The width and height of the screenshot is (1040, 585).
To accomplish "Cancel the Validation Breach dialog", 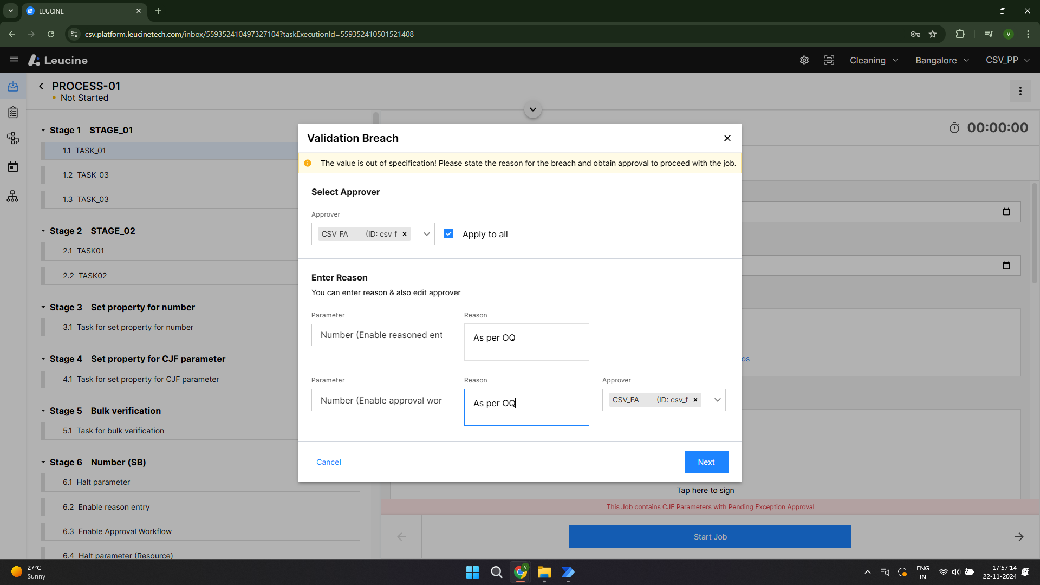I will click(328, 462).
